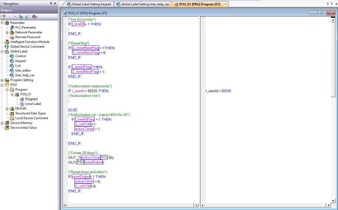The image size is (338, 210).
Task: Click the Intelligent Function Module icon
Action: pos(7,42)
